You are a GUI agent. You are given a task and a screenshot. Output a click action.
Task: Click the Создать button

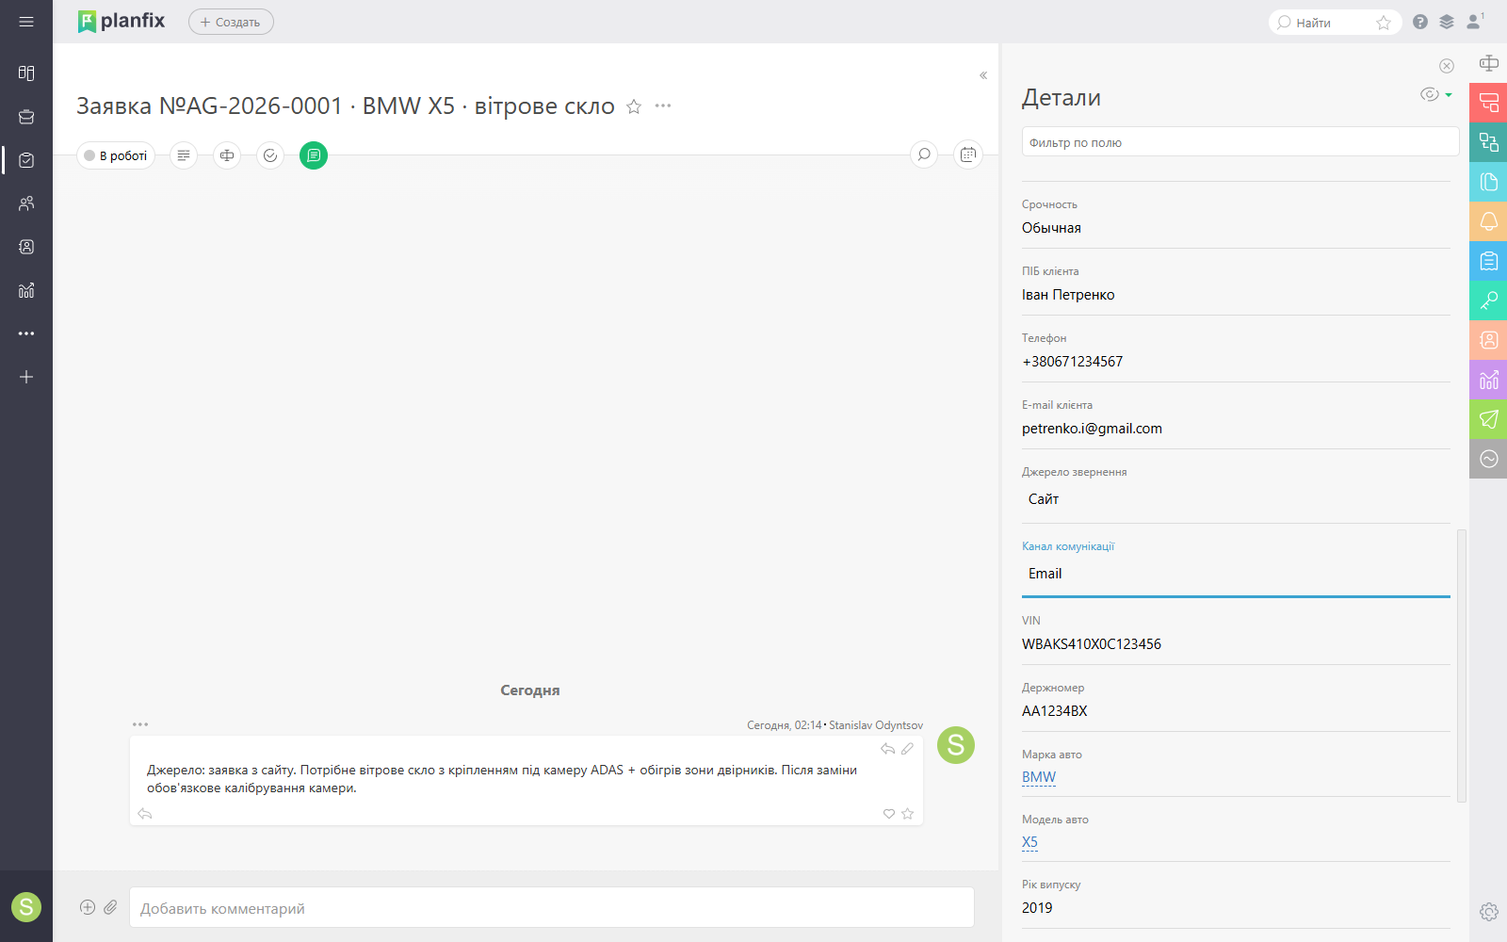(x=231, y=22)
